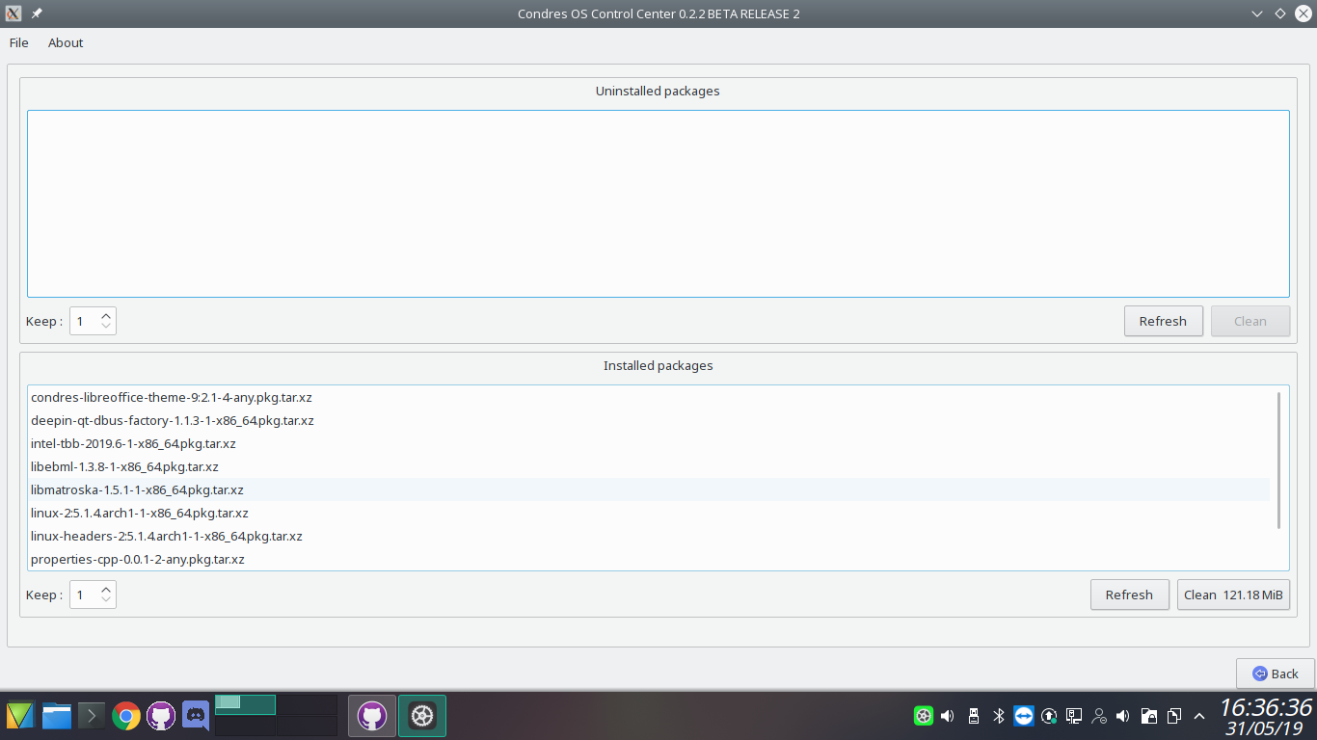Click the USB removable device tray icon
This screenshot has width=1317, height=740.
pos(974,716)
